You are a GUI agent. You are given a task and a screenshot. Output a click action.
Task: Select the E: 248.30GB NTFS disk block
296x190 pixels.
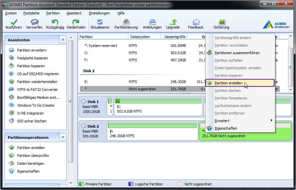[152, 131]
